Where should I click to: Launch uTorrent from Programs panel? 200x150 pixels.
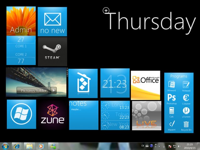186,112
